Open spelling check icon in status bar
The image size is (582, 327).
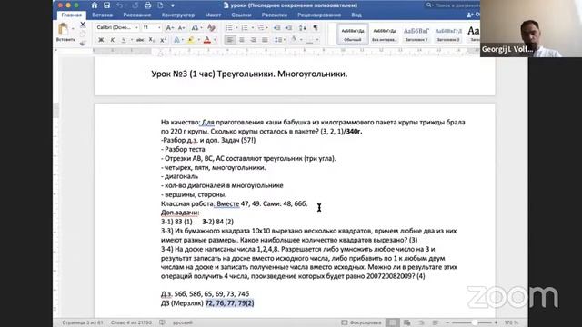point(162,322)
